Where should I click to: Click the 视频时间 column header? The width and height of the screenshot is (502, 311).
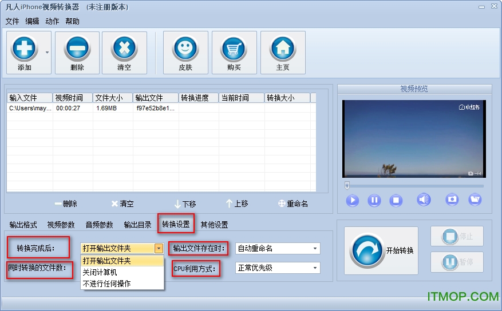click(73, 98)
